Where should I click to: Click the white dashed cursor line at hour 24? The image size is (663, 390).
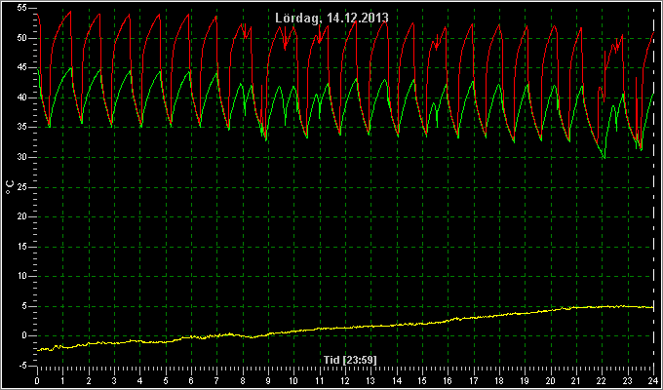point(654,187)
